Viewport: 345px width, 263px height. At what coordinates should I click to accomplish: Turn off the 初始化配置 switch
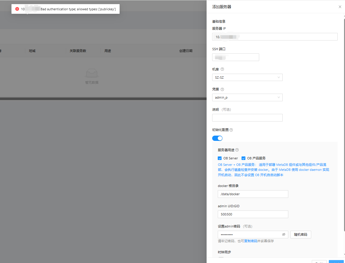pyautogui.click(x=217, y=138)
